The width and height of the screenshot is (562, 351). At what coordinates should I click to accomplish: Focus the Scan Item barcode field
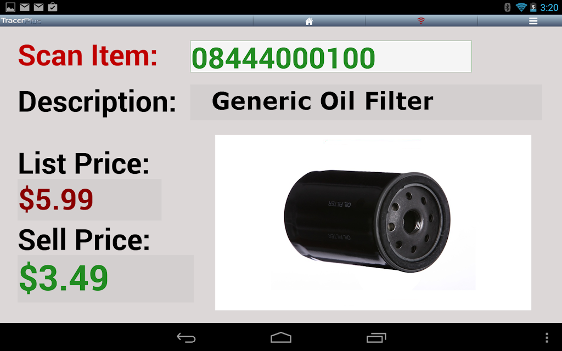click(x=331, y=56)
